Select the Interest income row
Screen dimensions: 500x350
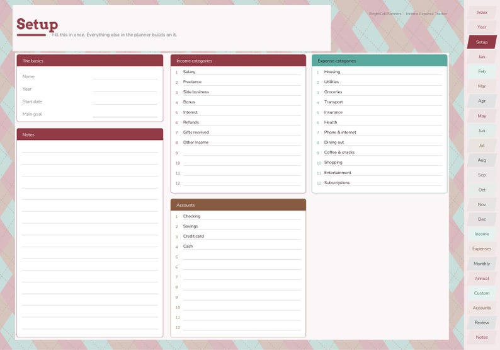(x=238, y=112)
